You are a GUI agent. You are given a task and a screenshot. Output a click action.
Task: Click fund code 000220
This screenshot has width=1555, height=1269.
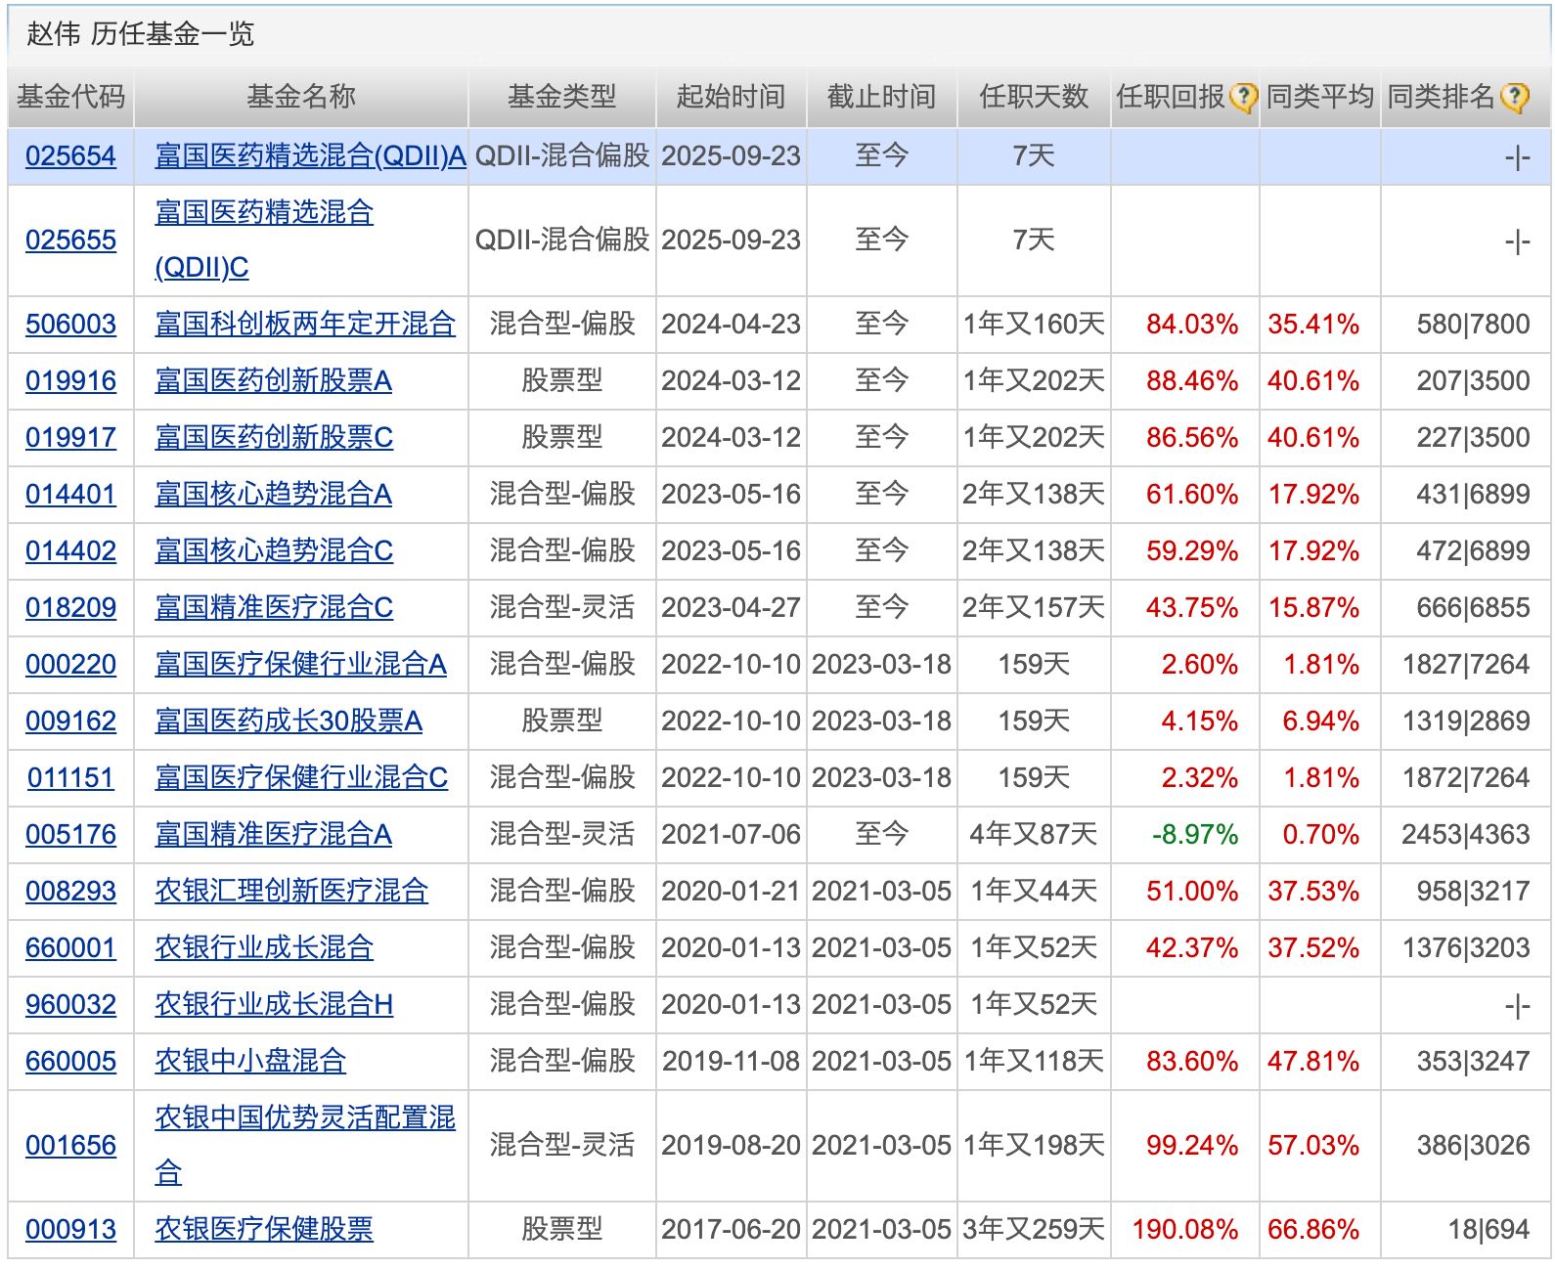70,665
